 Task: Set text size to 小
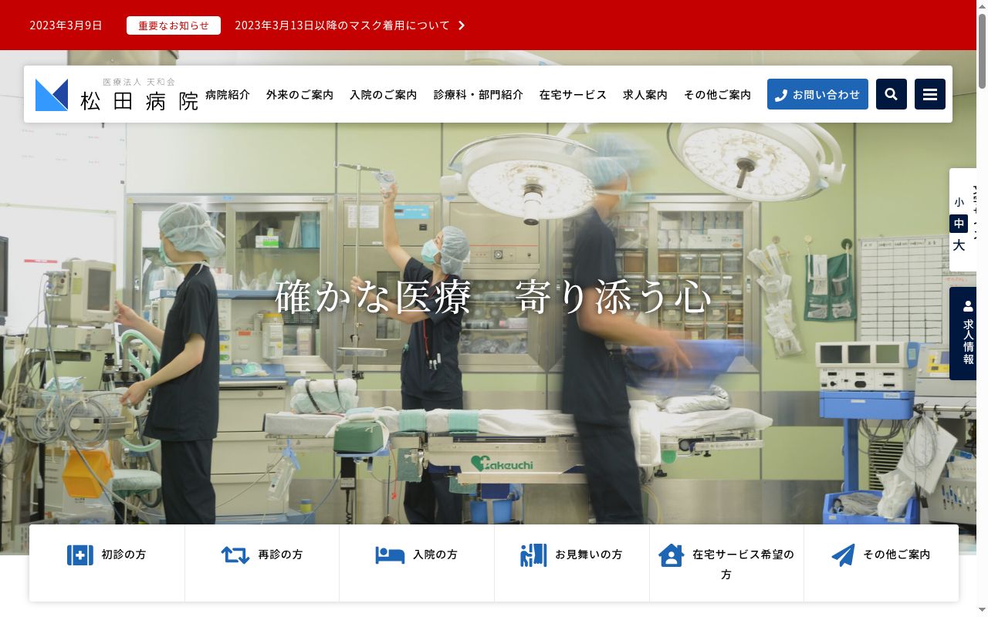pyautogui.click(x=959, y=202)
